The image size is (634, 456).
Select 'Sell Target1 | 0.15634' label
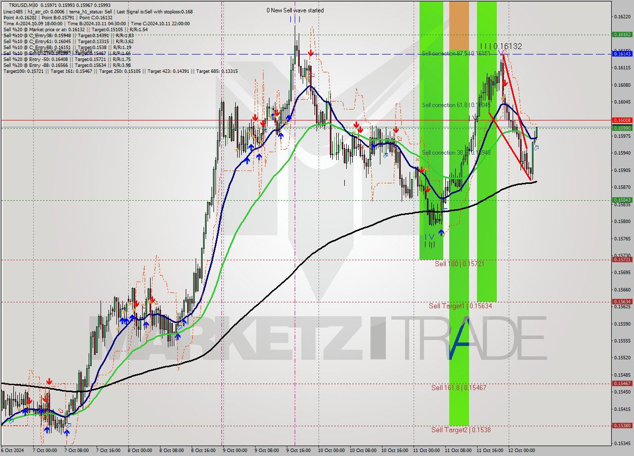point(460,306)
